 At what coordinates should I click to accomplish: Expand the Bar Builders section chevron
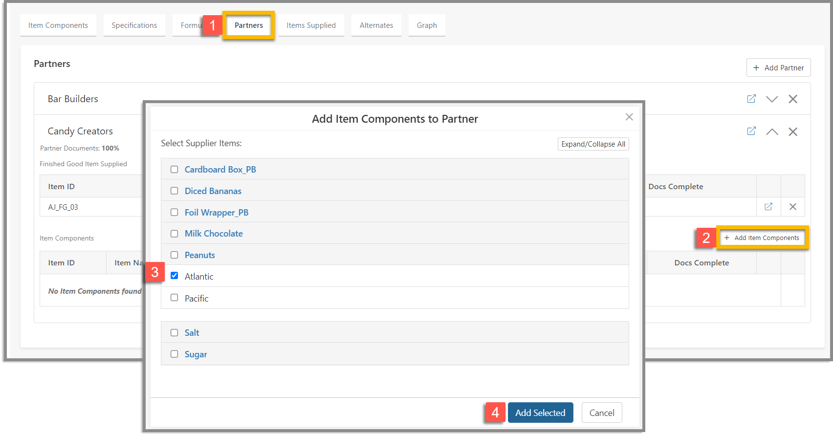tap(772, 99)
